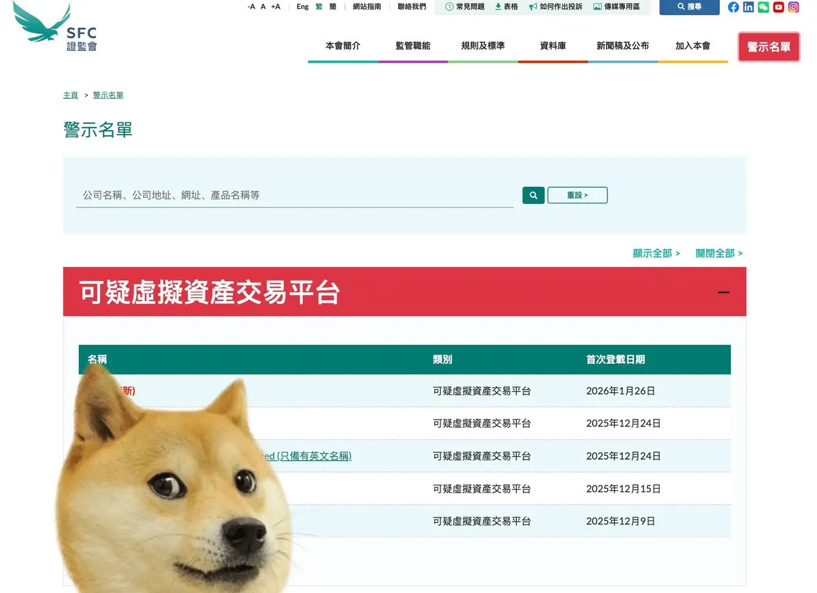Switch to 繁 traditional Chinese

click(319, 7)
